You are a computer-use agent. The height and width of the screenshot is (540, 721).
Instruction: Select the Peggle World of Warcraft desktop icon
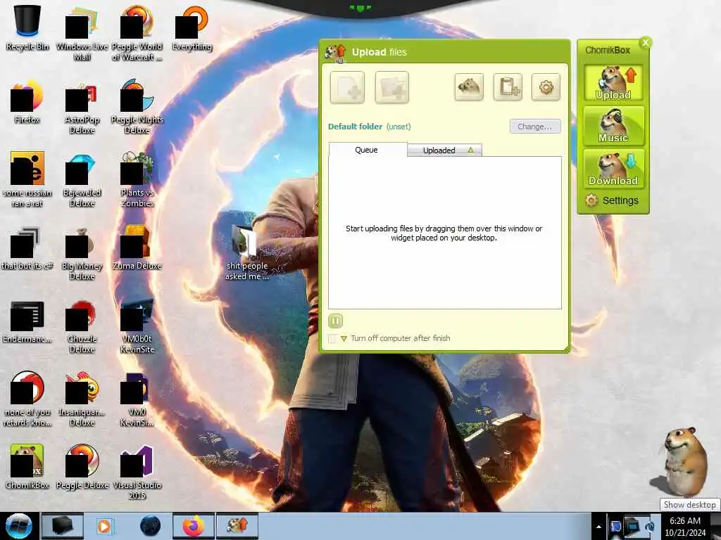[137, 33]
